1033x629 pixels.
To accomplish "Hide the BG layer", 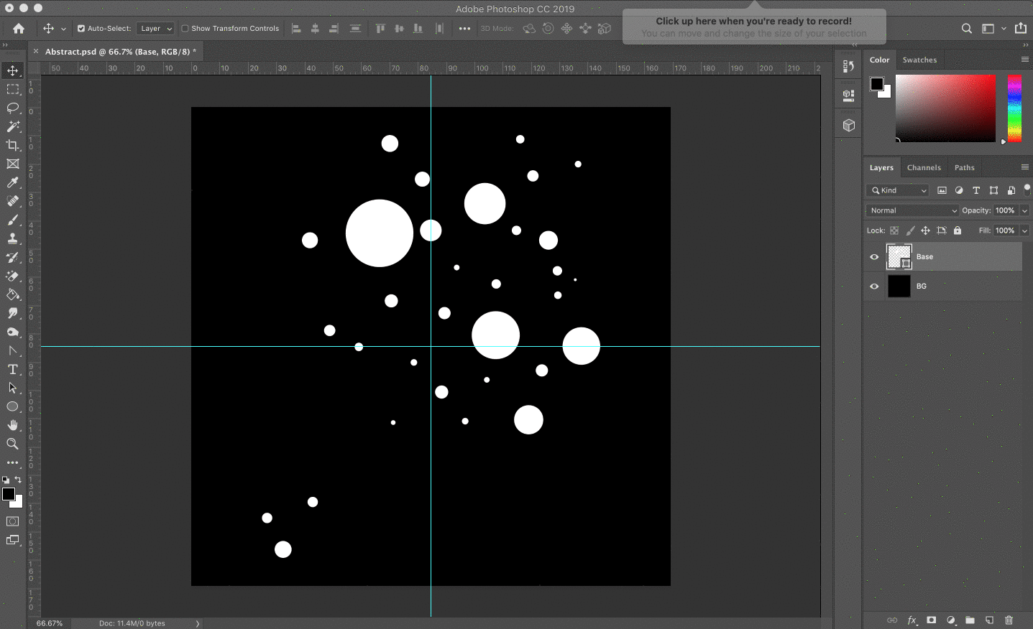I will [x=874, y=286].
